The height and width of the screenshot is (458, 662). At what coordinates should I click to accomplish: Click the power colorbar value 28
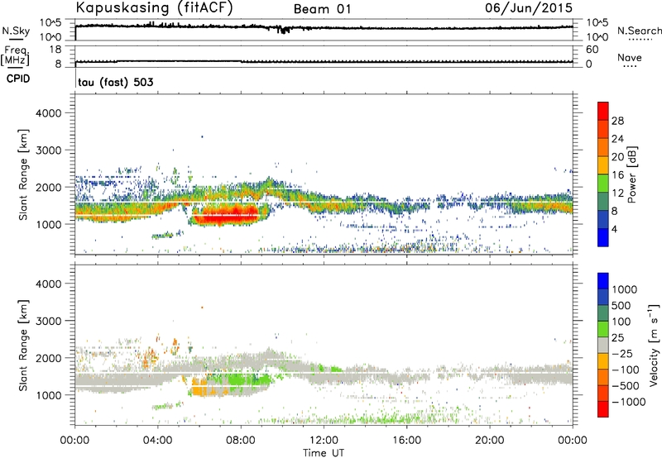coord(617,121)
